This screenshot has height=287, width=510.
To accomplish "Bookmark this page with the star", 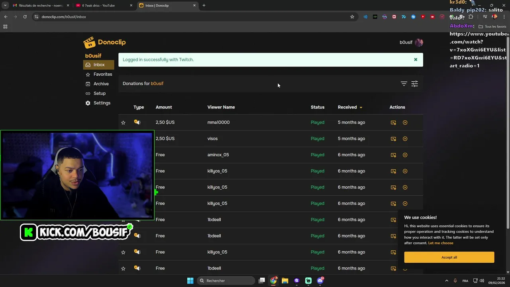I will (x=352, y=17).
